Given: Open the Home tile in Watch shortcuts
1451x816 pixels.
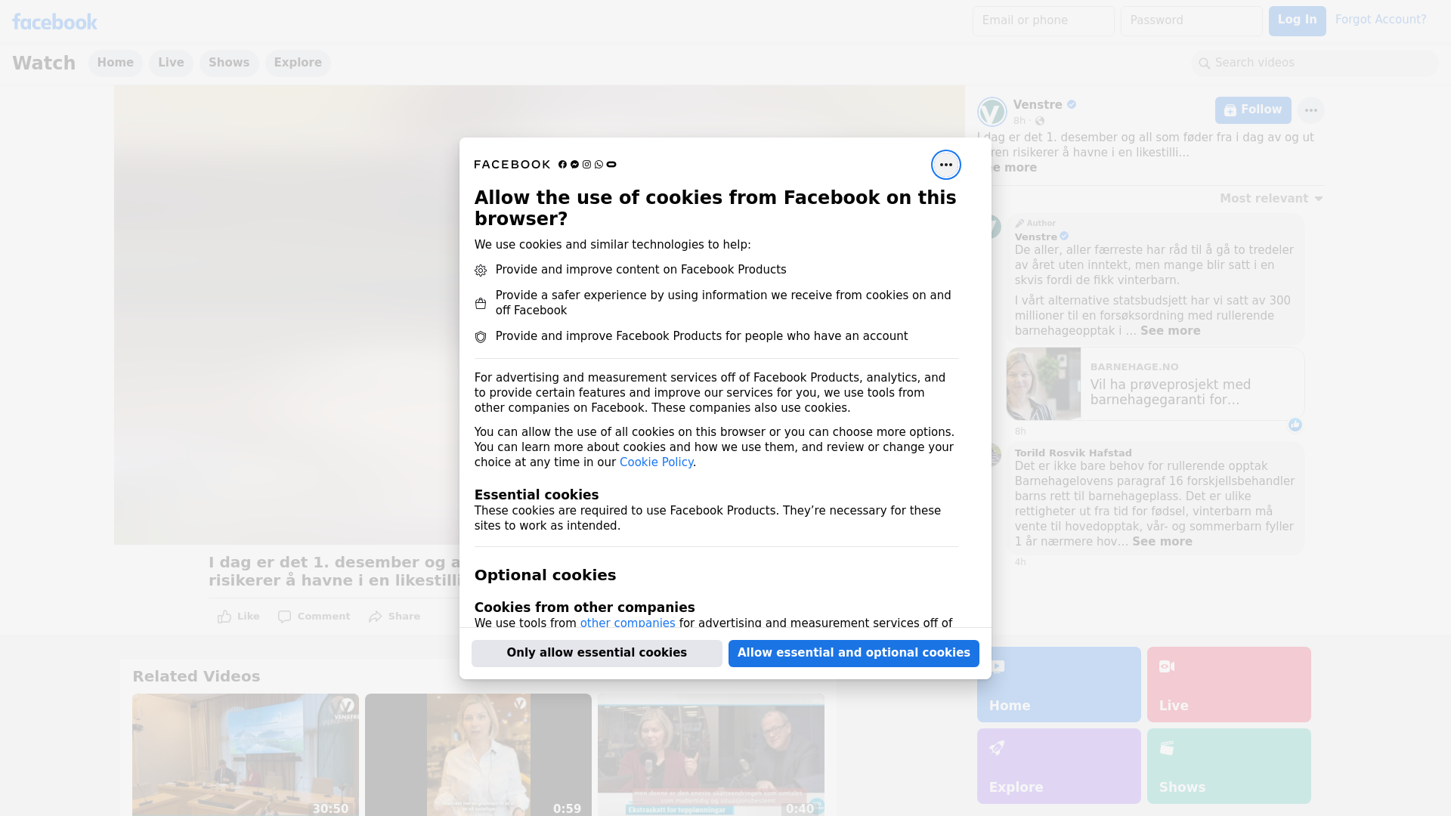Looking at the screenshot, I should point(1059,685).
